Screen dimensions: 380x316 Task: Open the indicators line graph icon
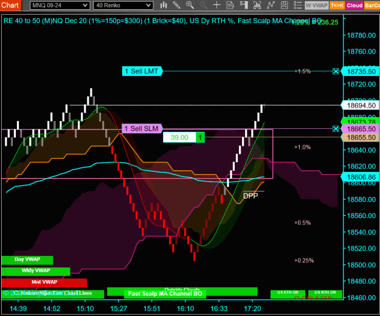click(271, 5)
